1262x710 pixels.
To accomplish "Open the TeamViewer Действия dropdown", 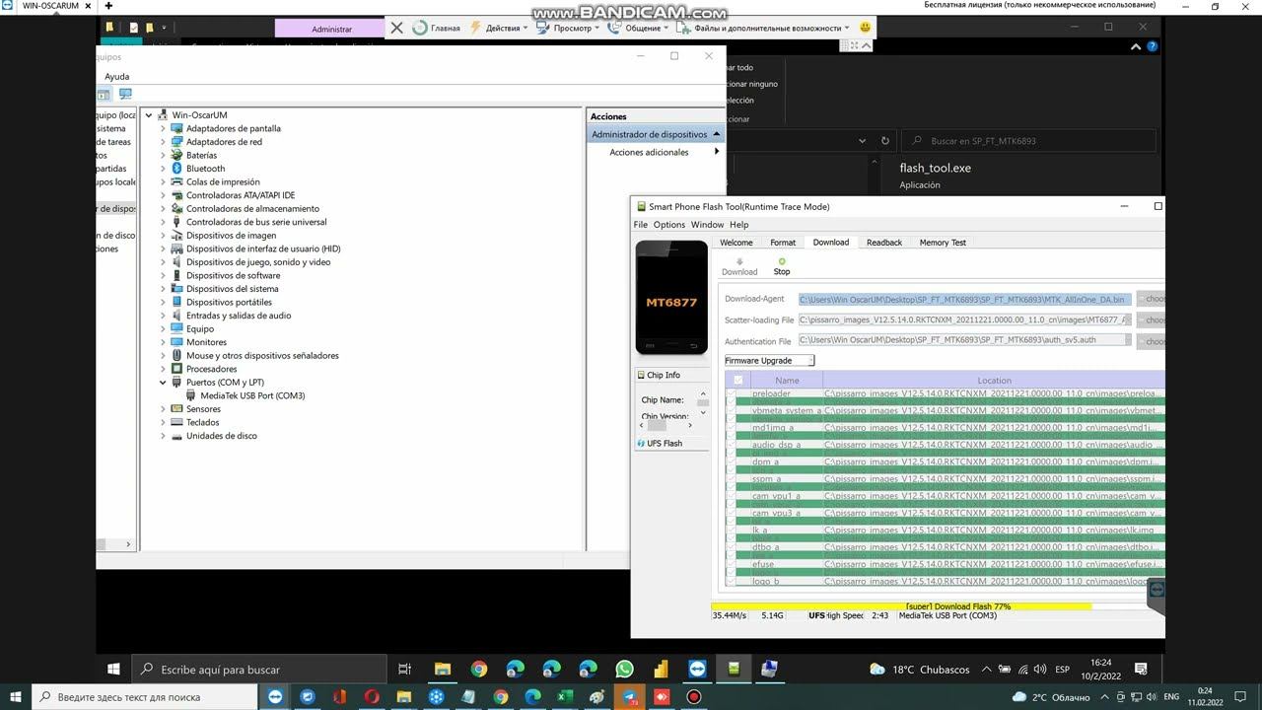I will pyautogui.click(x=499, y=28).
